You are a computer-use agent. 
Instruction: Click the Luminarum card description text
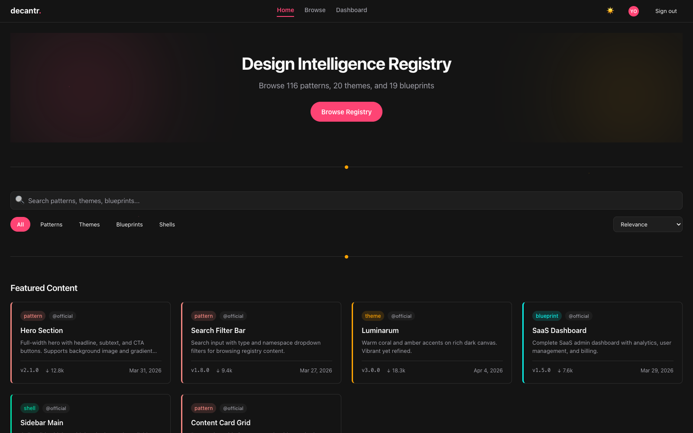pyautogui.click(x=429, y=347)
